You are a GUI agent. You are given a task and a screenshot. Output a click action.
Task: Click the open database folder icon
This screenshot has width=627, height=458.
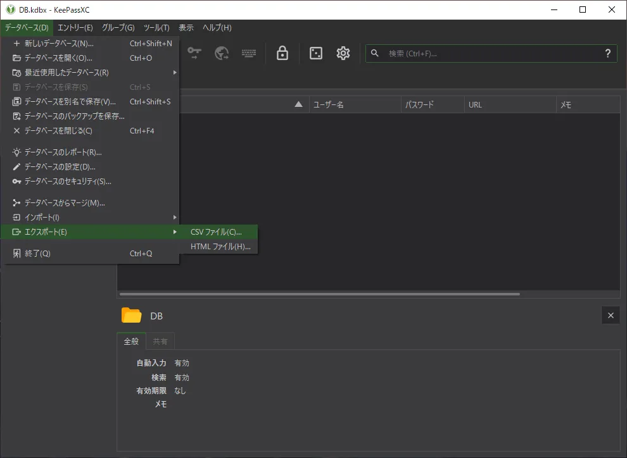click(x=16, y=58)
